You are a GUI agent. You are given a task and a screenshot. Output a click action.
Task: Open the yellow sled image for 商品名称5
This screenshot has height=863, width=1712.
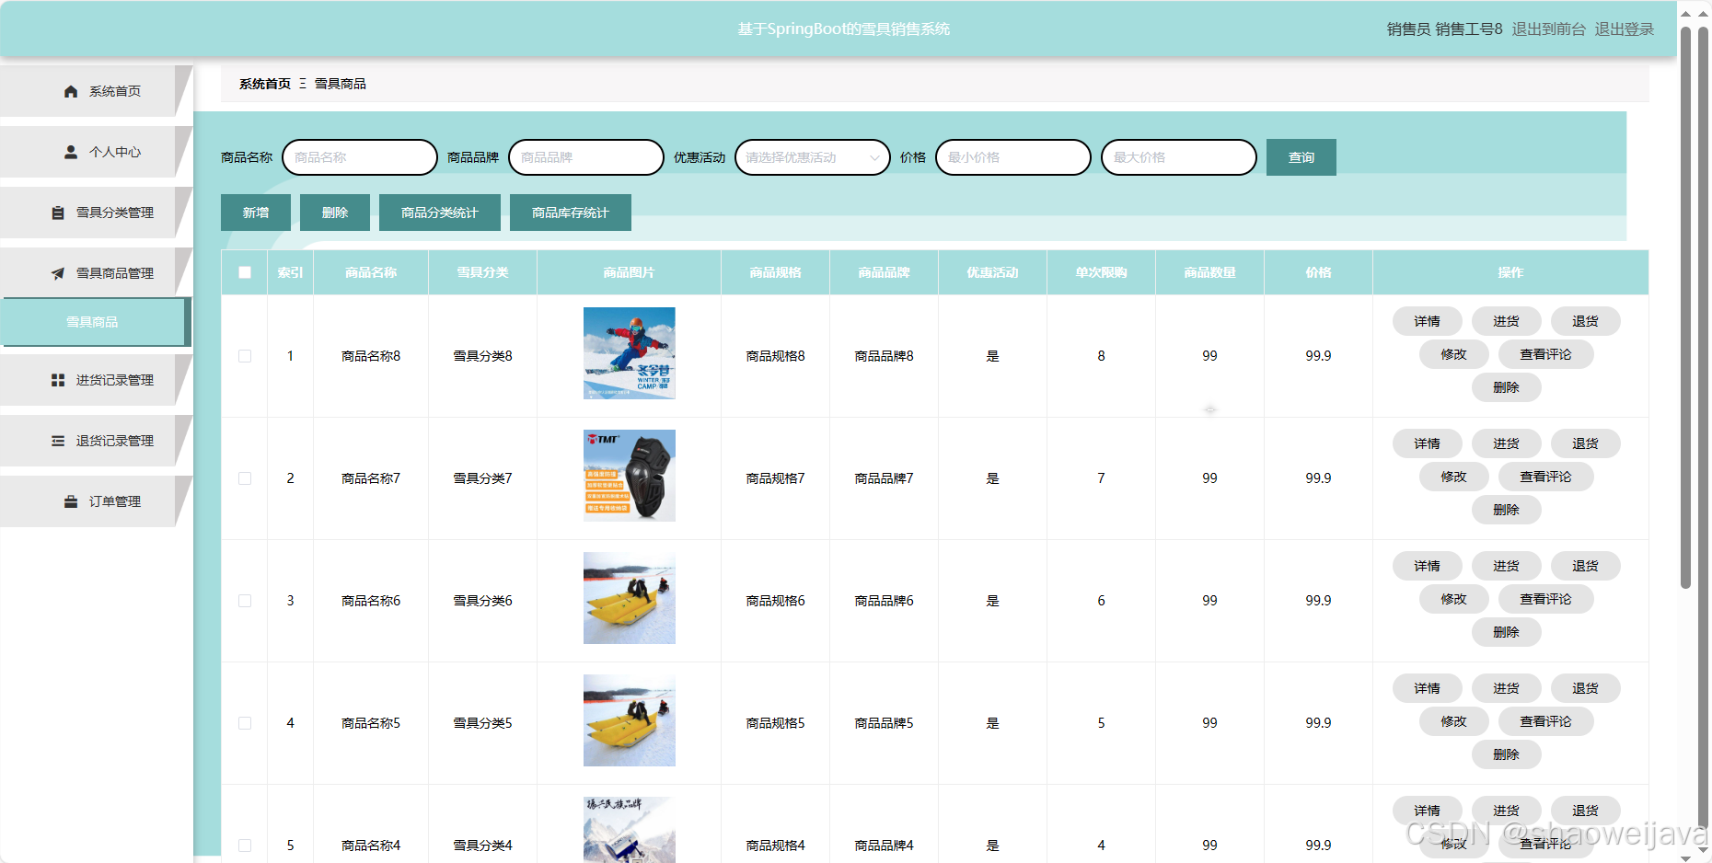click(x=630, y=720)
